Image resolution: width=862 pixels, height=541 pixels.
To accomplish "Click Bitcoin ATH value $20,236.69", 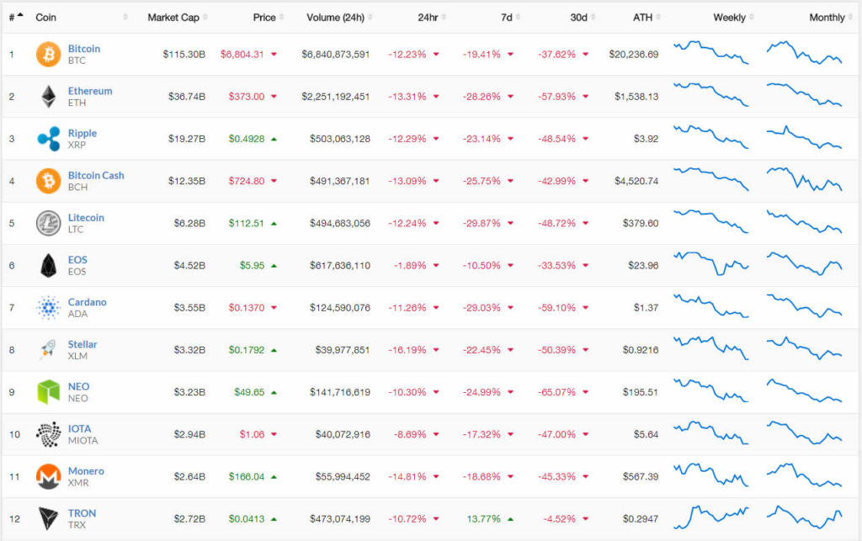I will click(633, 55).
